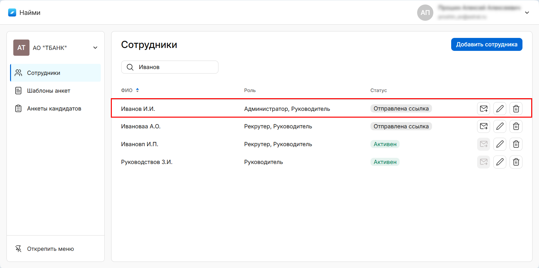Open Шаблоны анкет in sidebar
Image resolution: width=539 pixels, height=268 pixels.
pos(49,91)
